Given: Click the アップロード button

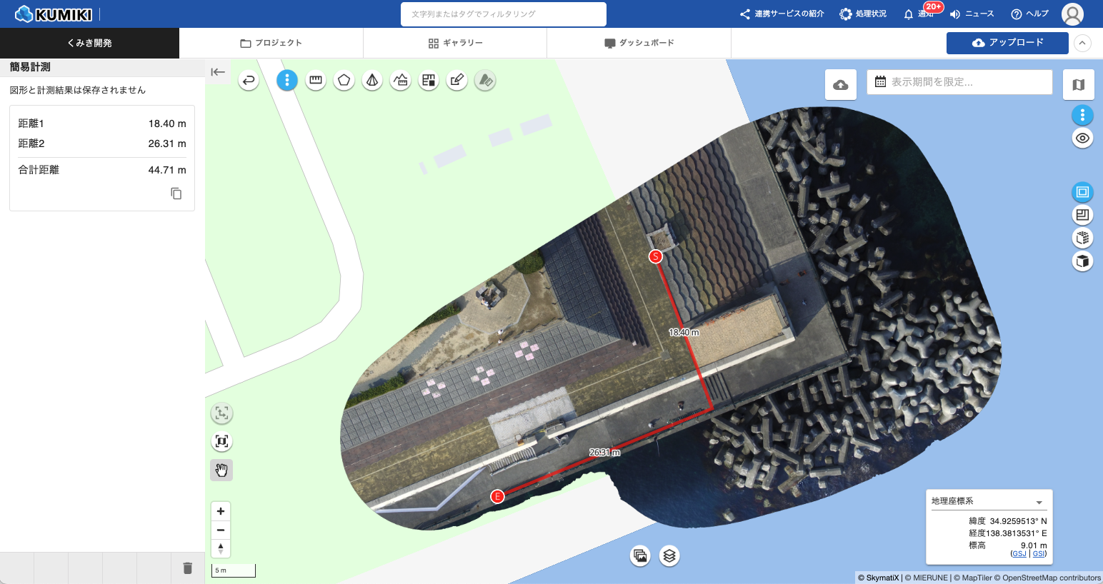Looking at the screenshot, I should [x=1007, y=43].
